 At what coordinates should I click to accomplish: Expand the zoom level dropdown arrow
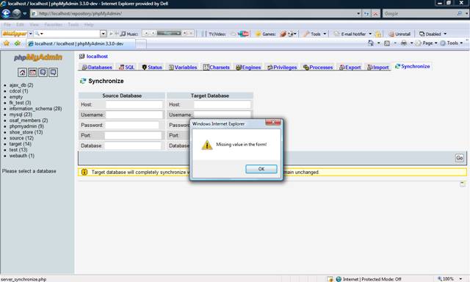click(460, 279)
